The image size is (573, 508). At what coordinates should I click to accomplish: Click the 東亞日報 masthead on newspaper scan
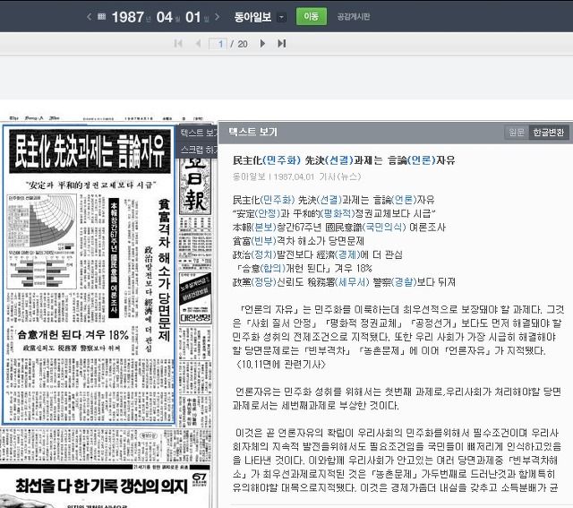195,186
